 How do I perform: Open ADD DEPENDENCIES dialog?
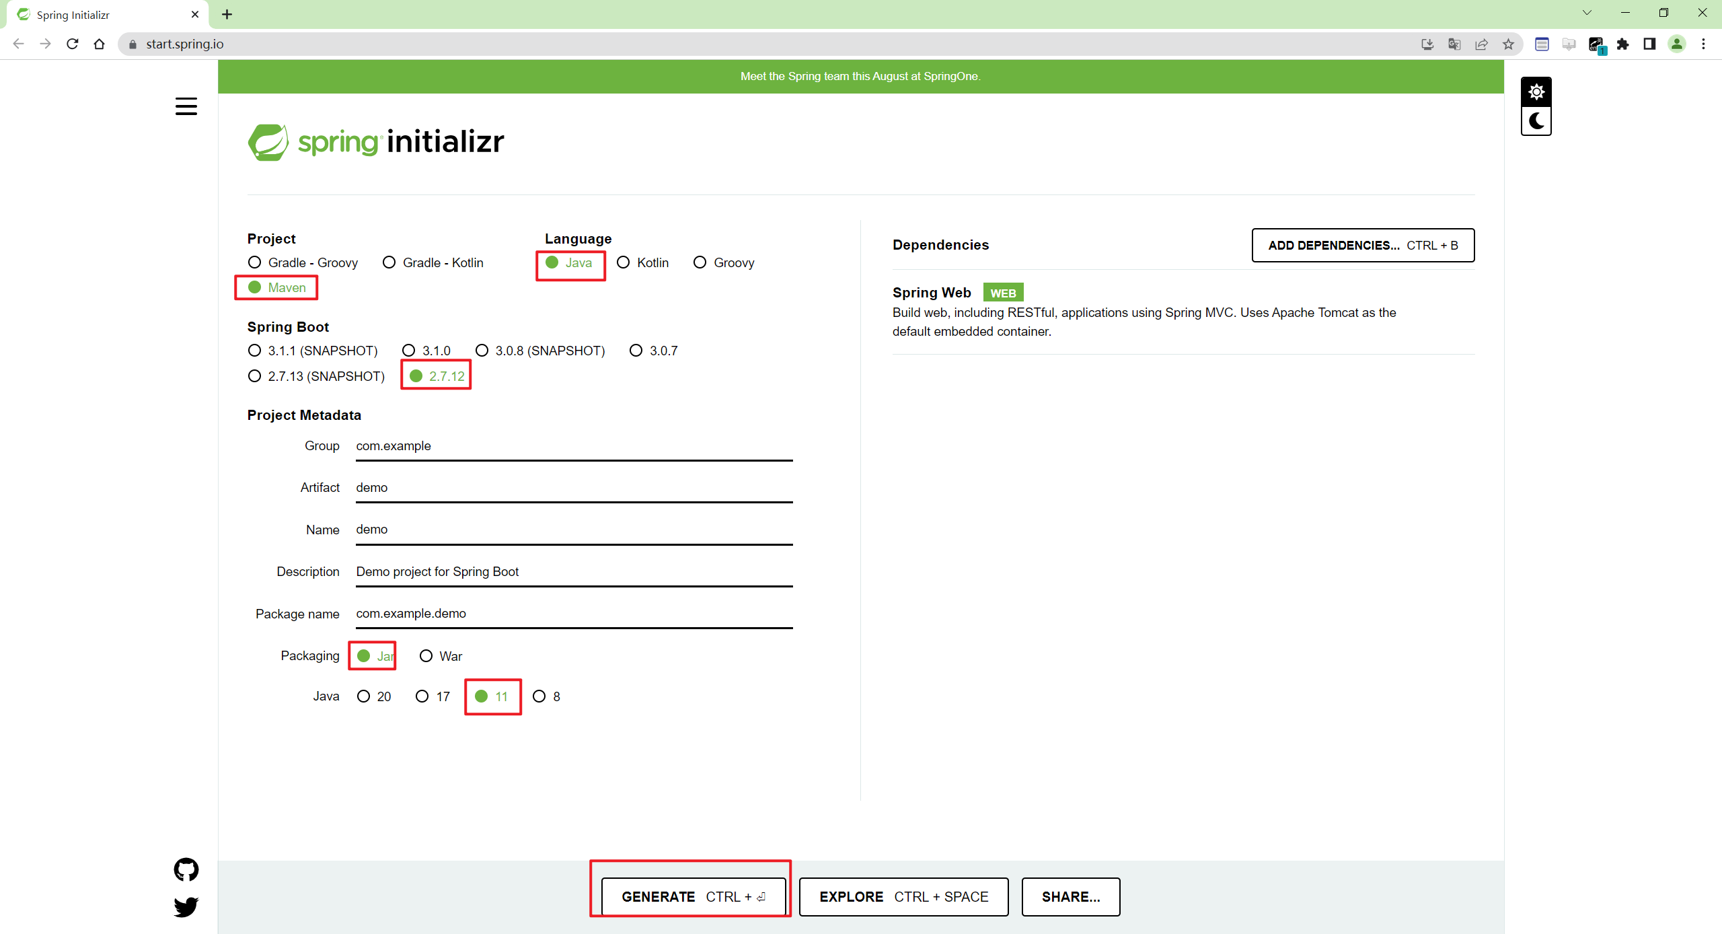tap(1363, 246)
